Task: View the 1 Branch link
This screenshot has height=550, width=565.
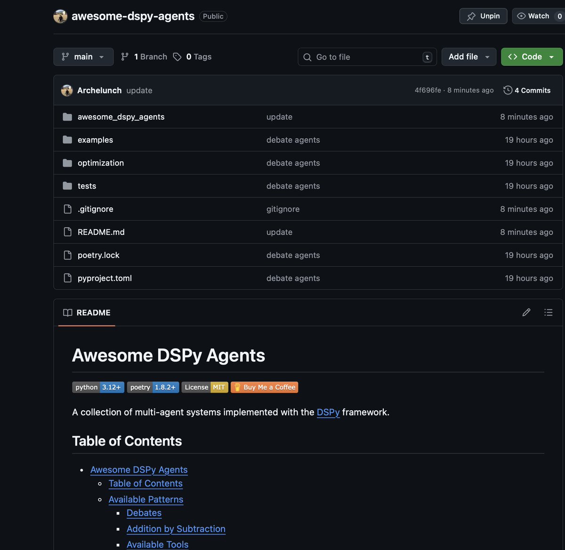Action: tap(144, 57)
